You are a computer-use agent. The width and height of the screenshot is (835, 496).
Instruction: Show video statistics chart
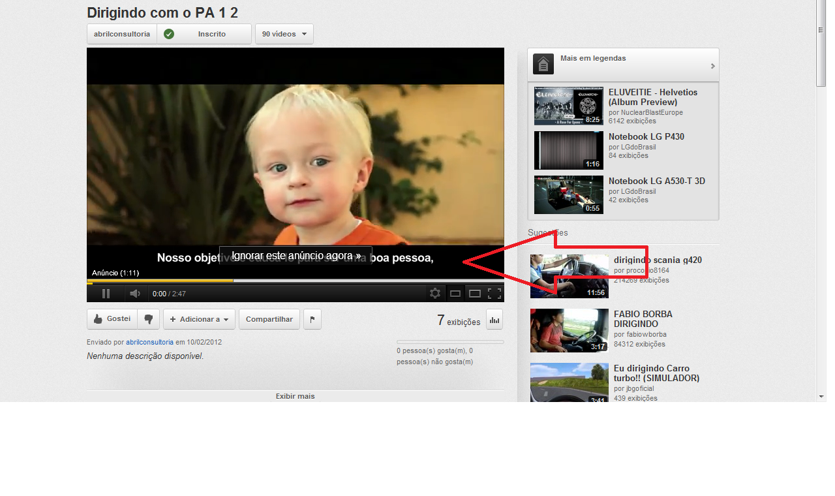tap(494, 320)
